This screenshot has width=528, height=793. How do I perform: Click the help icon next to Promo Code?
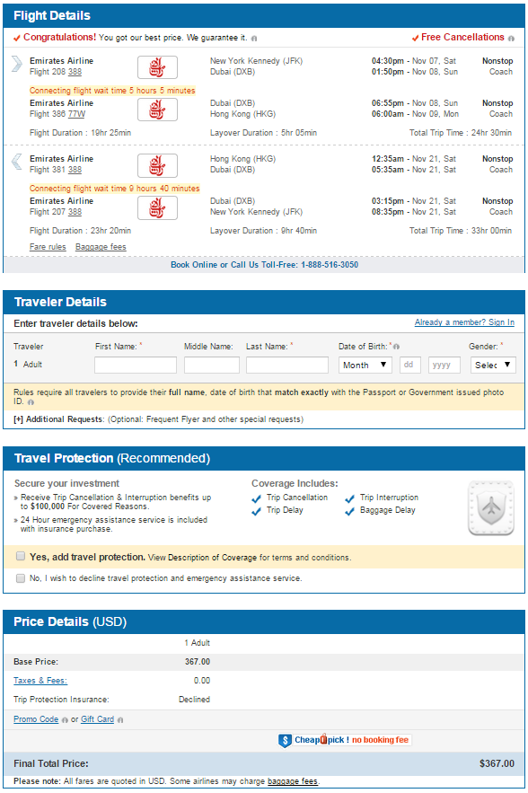65,720
